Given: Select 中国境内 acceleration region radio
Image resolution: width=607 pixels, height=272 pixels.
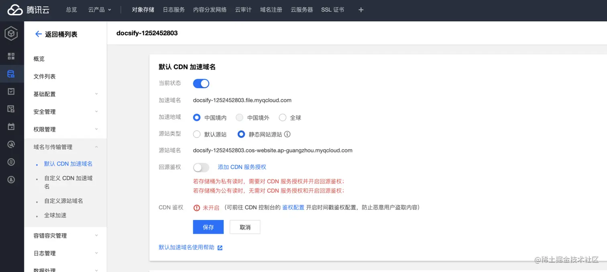Looking at the screenshot, I should 197,118.
